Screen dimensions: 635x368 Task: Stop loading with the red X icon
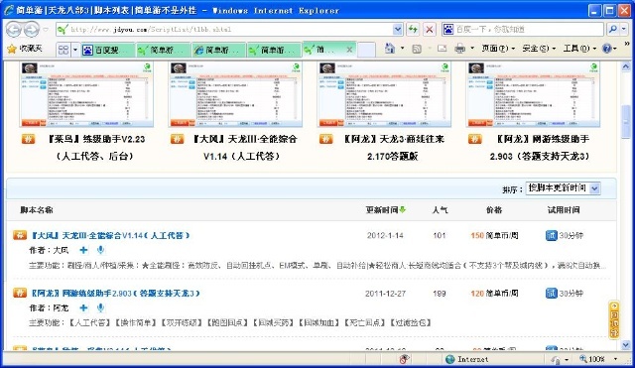430,29
